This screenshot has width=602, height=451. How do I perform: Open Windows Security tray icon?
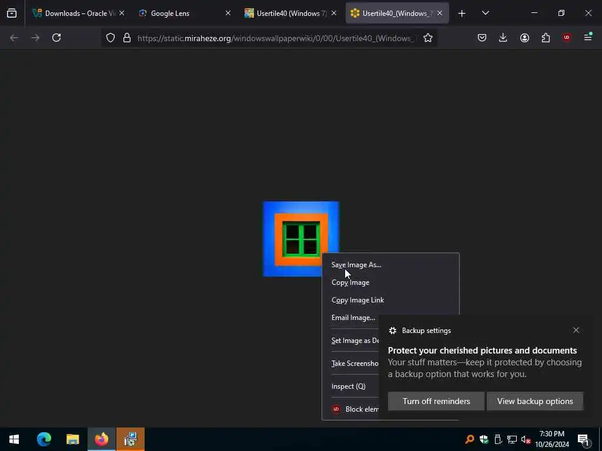(x=484, y=439)
